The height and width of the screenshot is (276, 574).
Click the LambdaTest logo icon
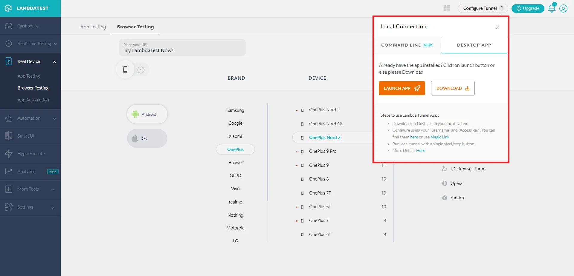tap(8, 8)
